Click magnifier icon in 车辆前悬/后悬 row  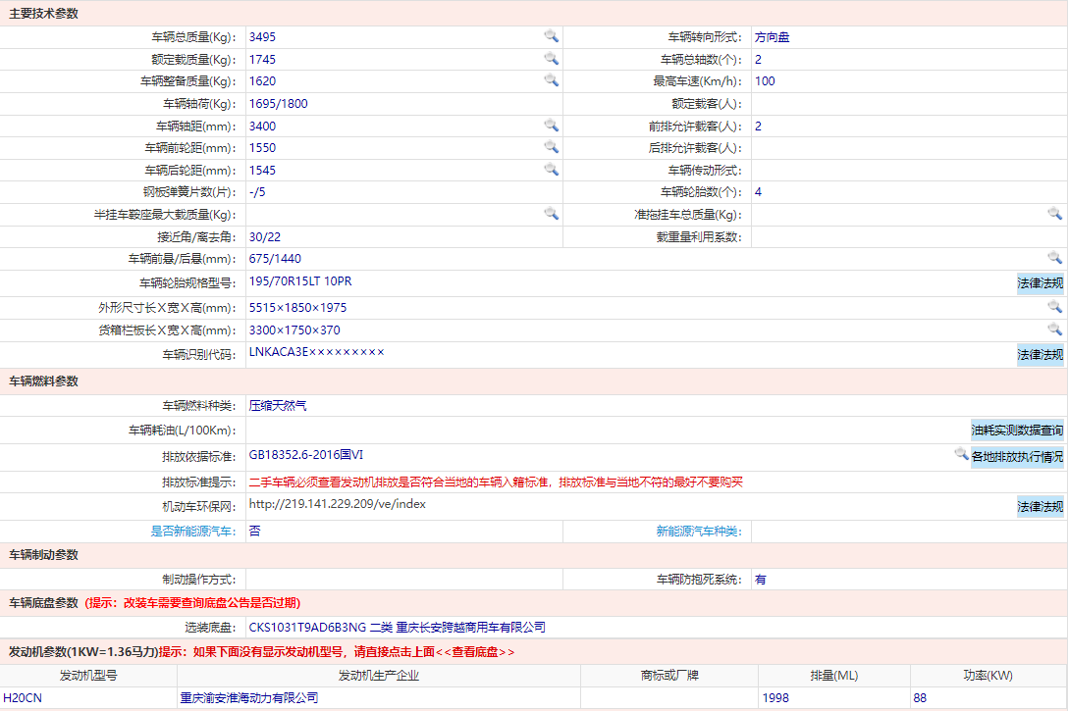click(x=1054, y=257)
